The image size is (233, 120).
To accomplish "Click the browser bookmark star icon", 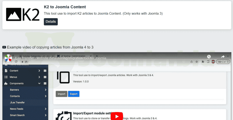I will click(x=197, y=62).
